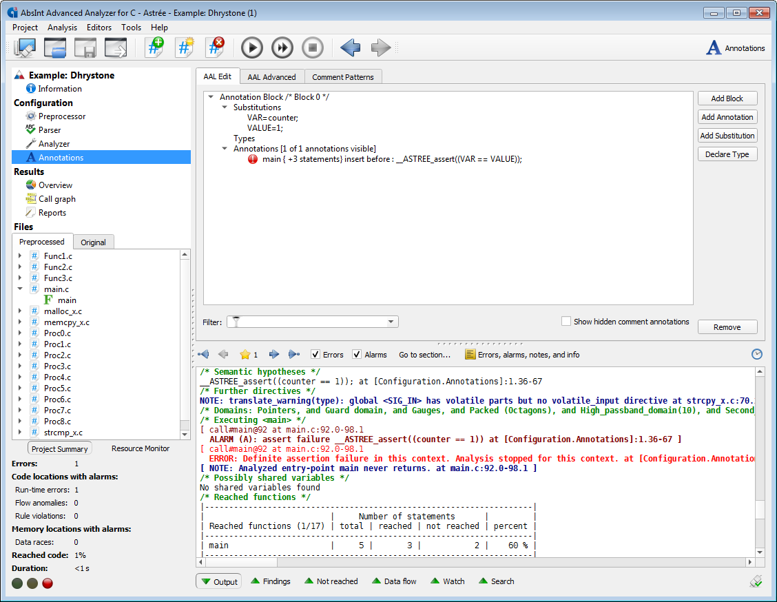777x602 pixels.
Task: Go forward with gray right arrow
Action: coord(381,48)
